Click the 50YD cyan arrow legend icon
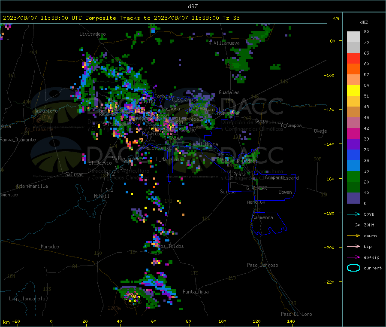The image size is (386, 327). click(353, 214)
